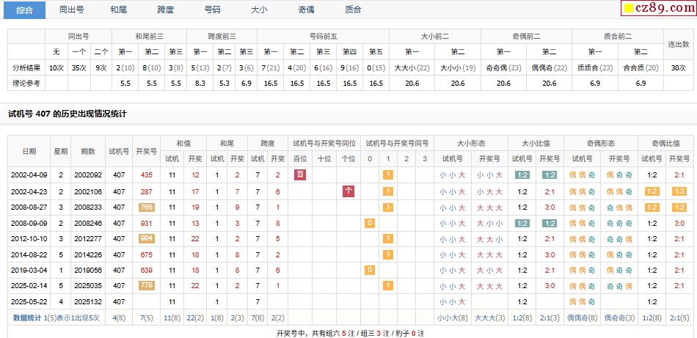Click the 大小前二 header in analysis table
This screenshot has width=697, height=338.
(435, 37)
